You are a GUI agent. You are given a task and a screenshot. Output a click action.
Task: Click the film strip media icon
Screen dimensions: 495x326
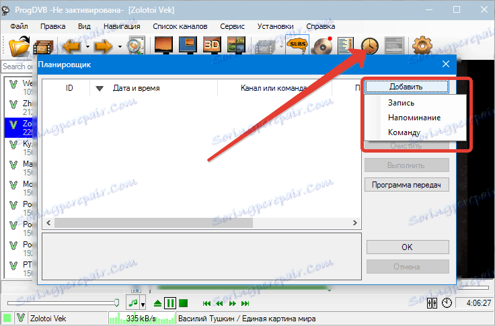pos(43,47)
